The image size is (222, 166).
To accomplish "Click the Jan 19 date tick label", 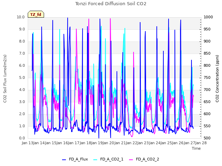I will tap(97, 143).
